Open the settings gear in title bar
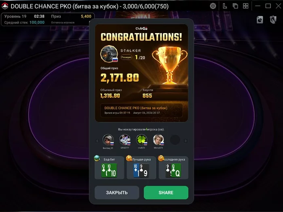 [x=213, y=6]
